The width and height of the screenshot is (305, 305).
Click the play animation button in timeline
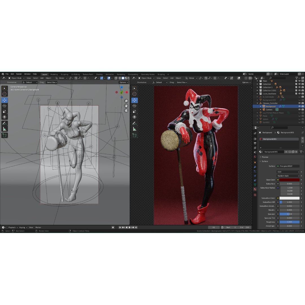(x=130, y=227)
